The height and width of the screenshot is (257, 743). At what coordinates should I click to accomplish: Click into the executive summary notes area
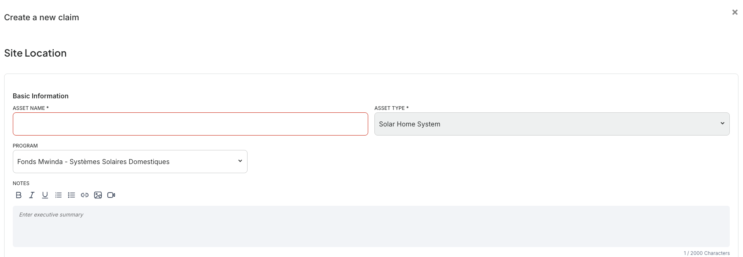coord(371,226)
